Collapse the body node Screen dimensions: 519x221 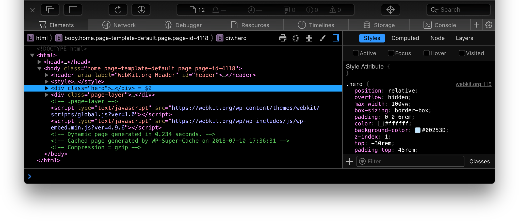tap(39, 68)
